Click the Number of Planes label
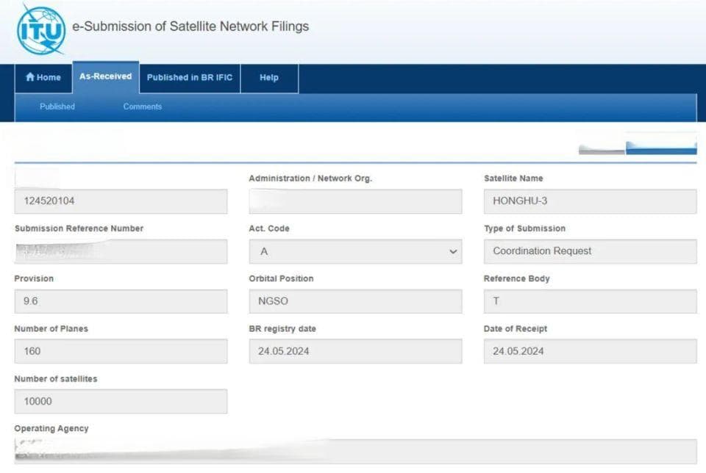The height and width of the screenshot is (473, 706). pos(51,328)
